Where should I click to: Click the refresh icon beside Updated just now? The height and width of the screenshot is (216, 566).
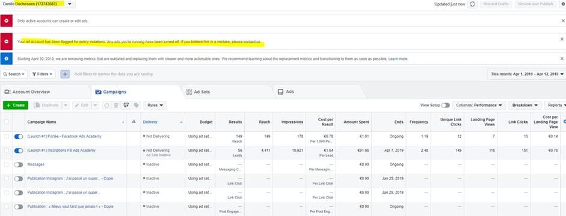(473, 4)
